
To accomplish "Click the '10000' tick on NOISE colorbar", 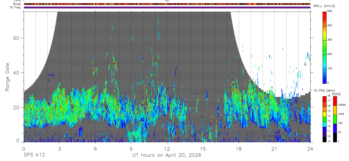I will click(x=342, y=105).
